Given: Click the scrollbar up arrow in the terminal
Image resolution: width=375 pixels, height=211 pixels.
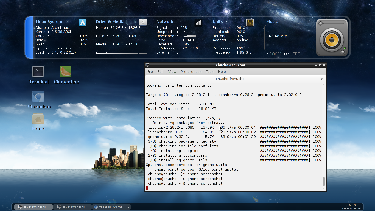Looking at the screenshot, I should [x=323, y=85].
